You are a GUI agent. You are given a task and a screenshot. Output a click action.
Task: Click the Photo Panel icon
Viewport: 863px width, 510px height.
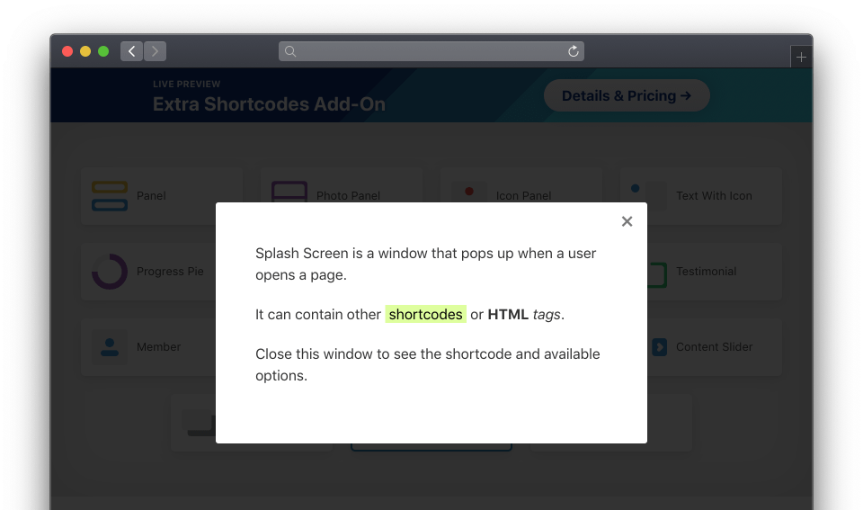(289, 192)
